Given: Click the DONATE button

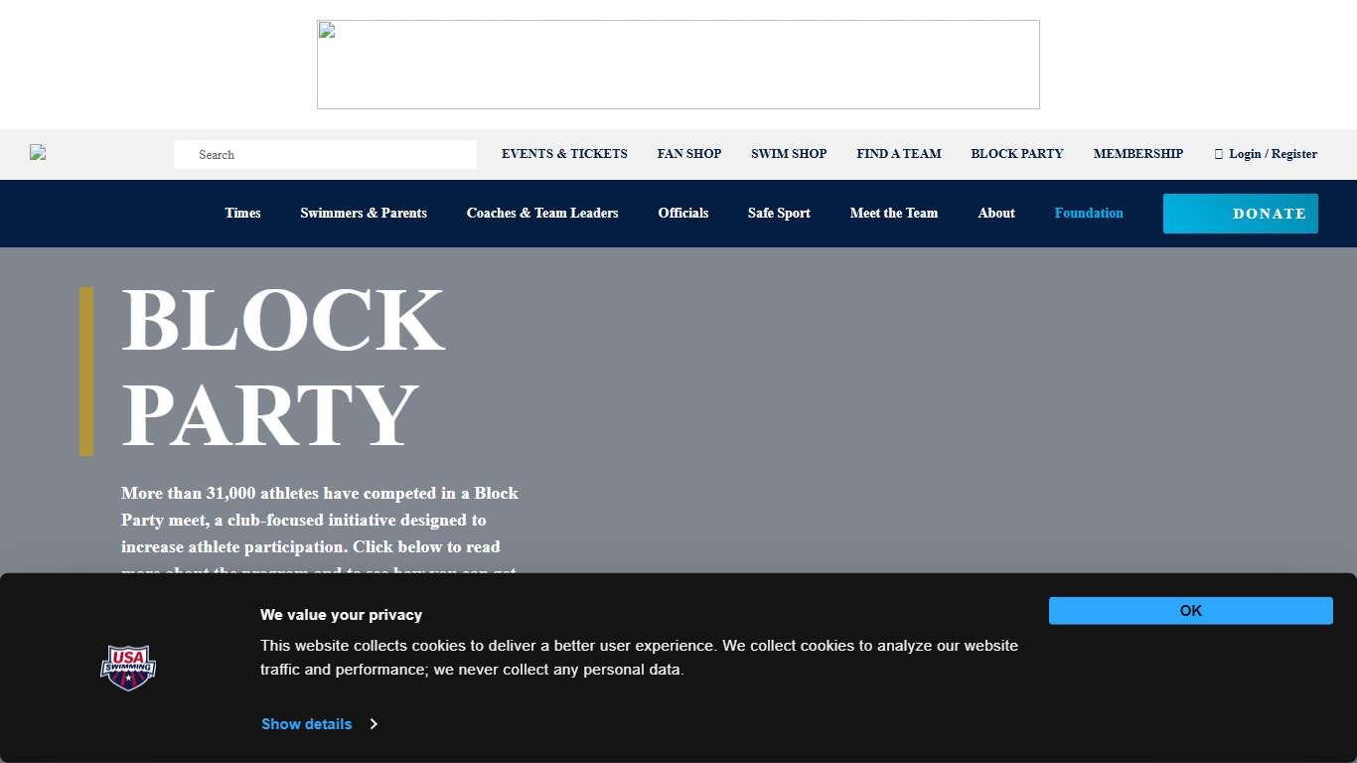Looking at the screenshot, I should point(1240,214).
